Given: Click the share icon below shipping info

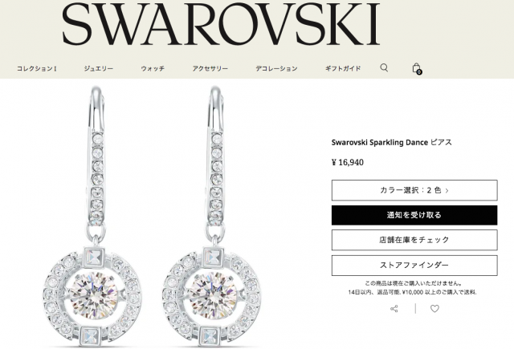Looking at the screenshot, I should pos(394,309).
